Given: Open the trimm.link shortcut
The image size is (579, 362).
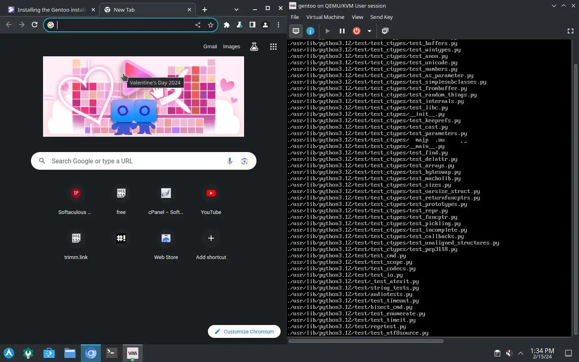Looking at the screenshot, I should [76, 245].
